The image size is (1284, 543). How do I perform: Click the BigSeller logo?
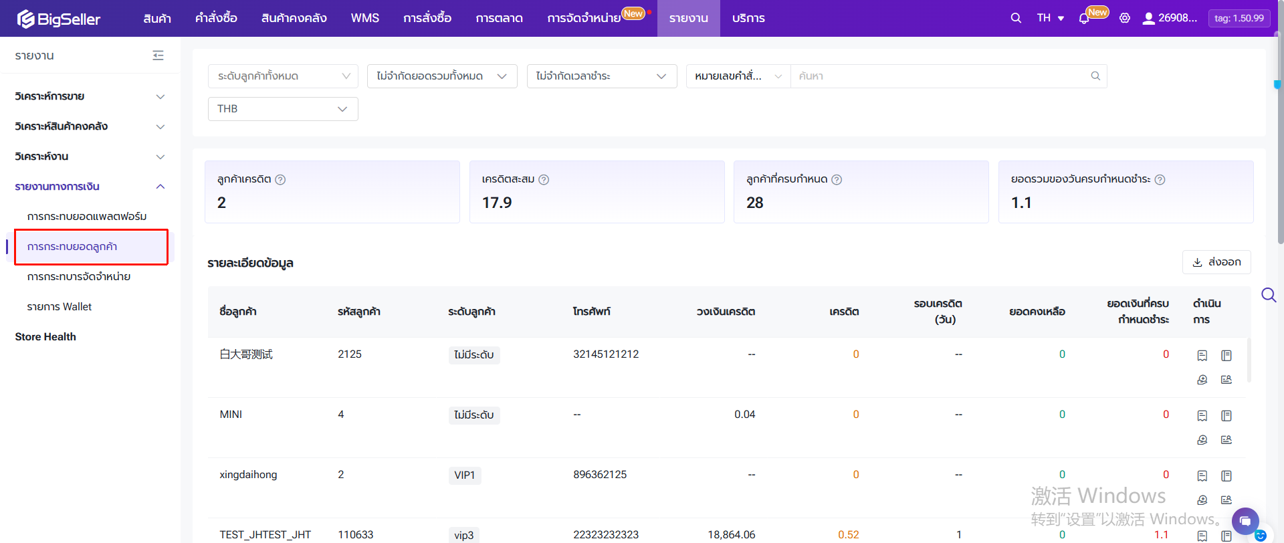pos(59,19)
